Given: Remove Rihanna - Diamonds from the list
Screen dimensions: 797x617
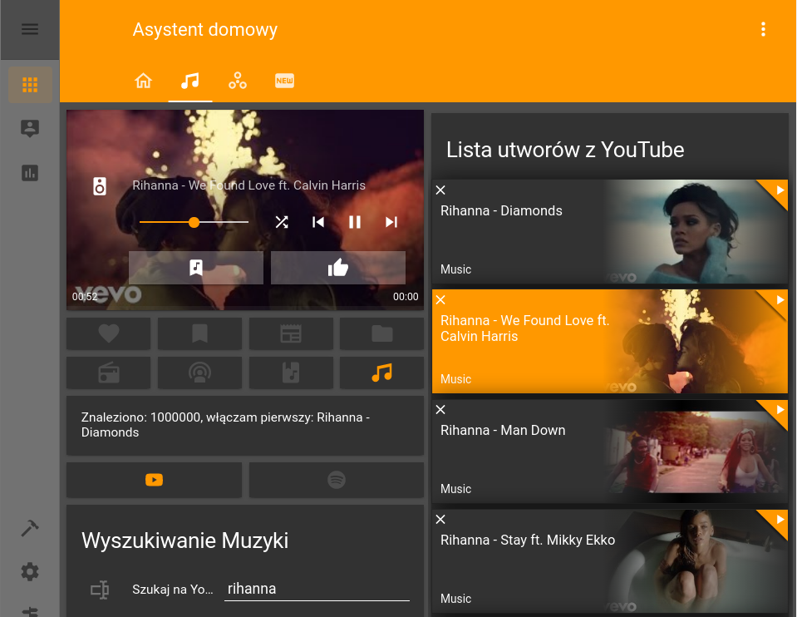Looking at the screenshot, I should point(440,190).
